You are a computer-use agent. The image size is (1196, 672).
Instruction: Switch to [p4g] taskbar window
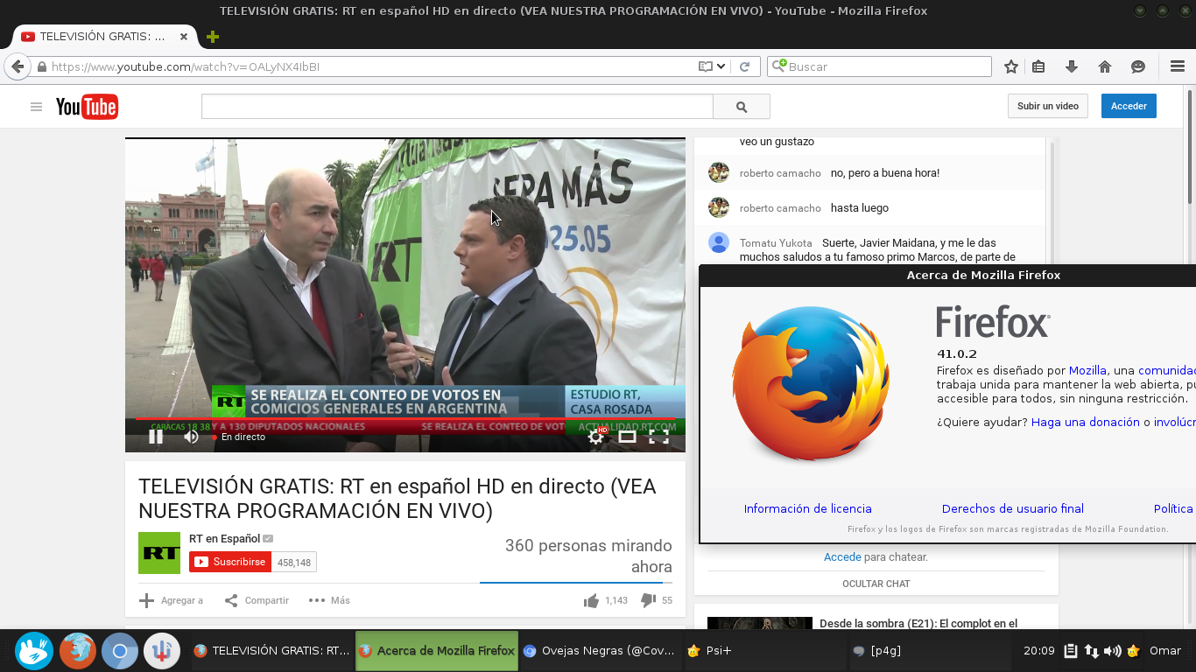coord(929,651)
